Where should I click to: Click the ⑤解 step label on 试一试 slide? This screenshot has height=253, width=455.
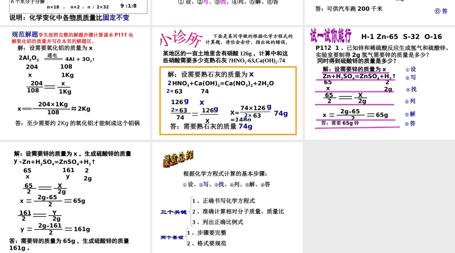tap(410, 114)
